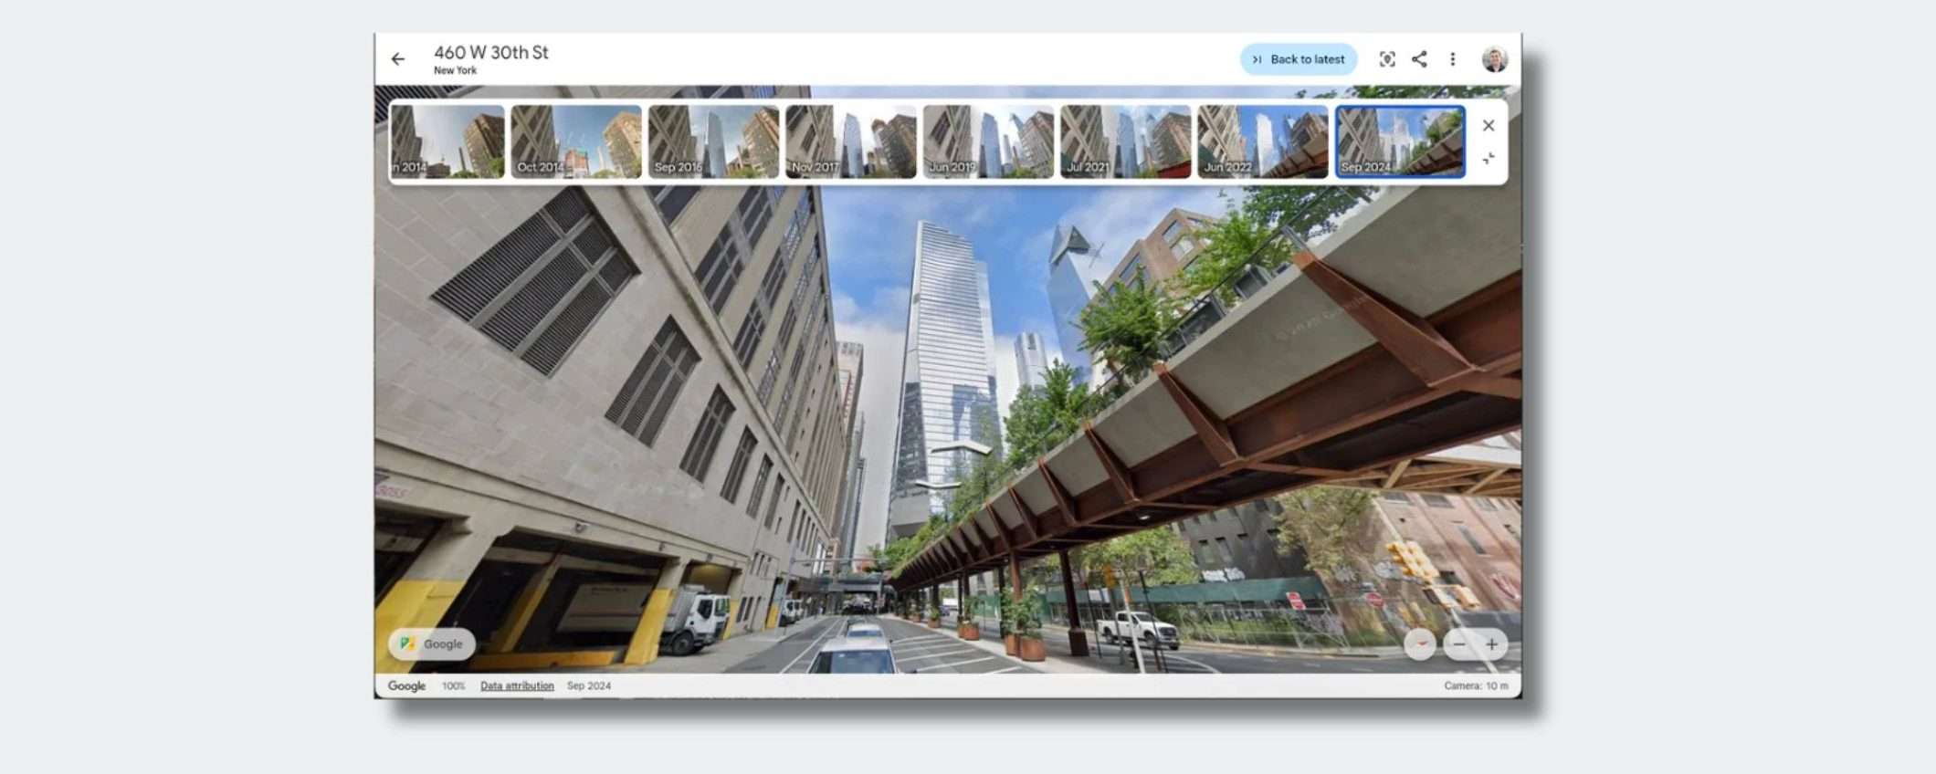The height and width of the screenshot is (774, 1936).
Task: Select the Sep 2016 street view thumbnail
Action: [713, 141]
